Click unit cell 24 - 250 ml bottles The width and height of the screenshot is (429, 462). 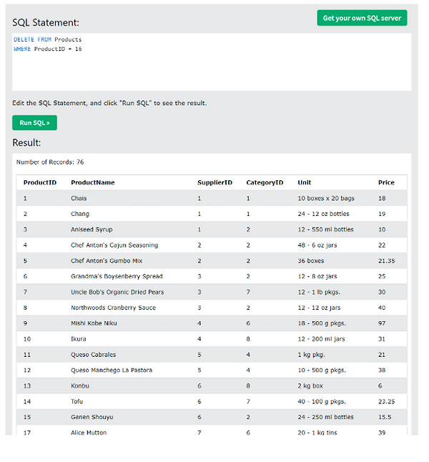pyautogui.click(x=325, y=417)
